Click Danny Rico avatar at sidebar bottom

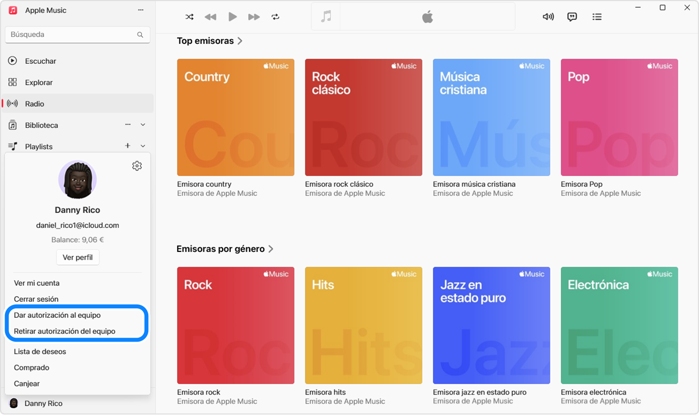click(13, 403)
